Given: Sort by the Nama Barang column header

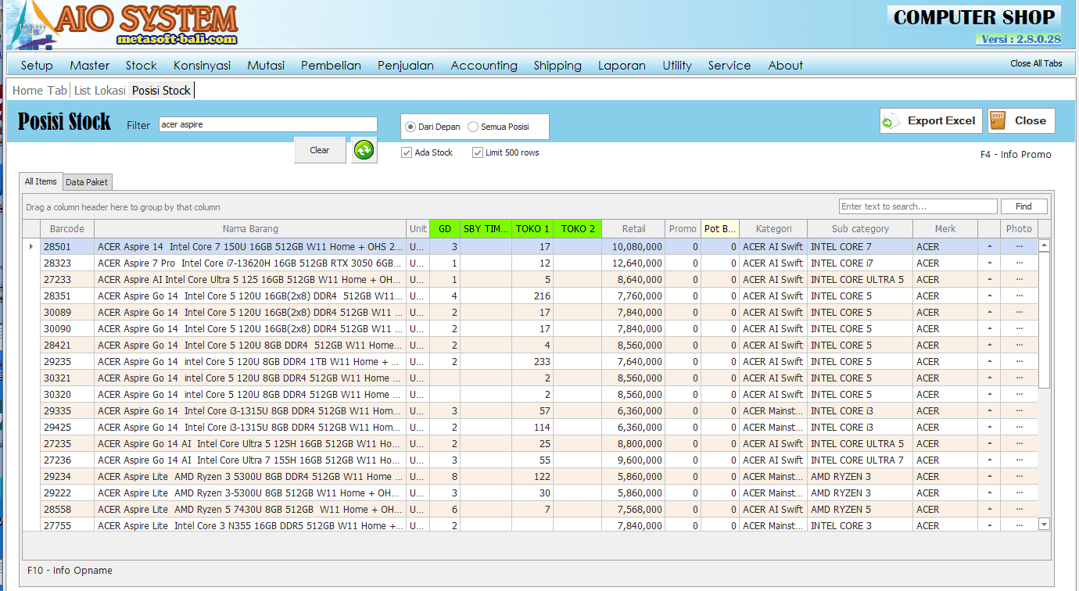Looking at the screenshot, I should click(x=250, y=229).
